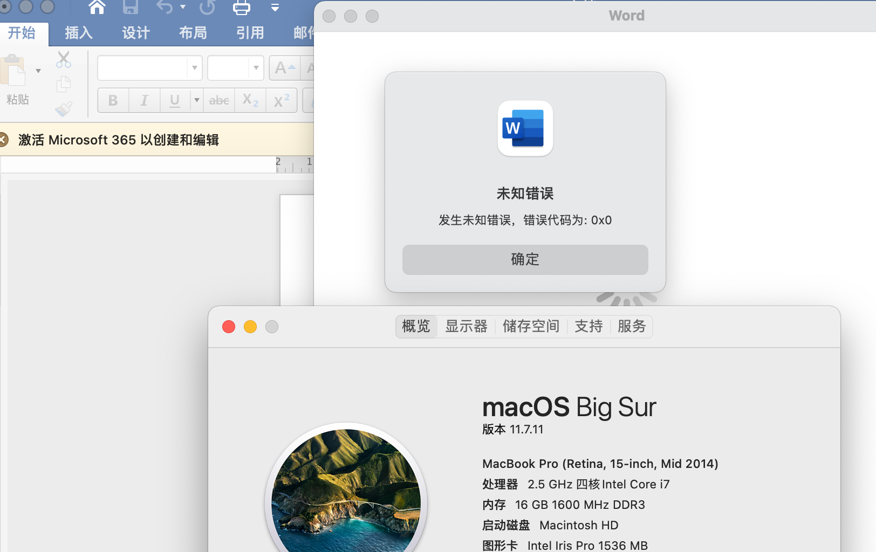Toggle Underline formatting
Viewport: 876px width, 552px height.
click(175, 100)
